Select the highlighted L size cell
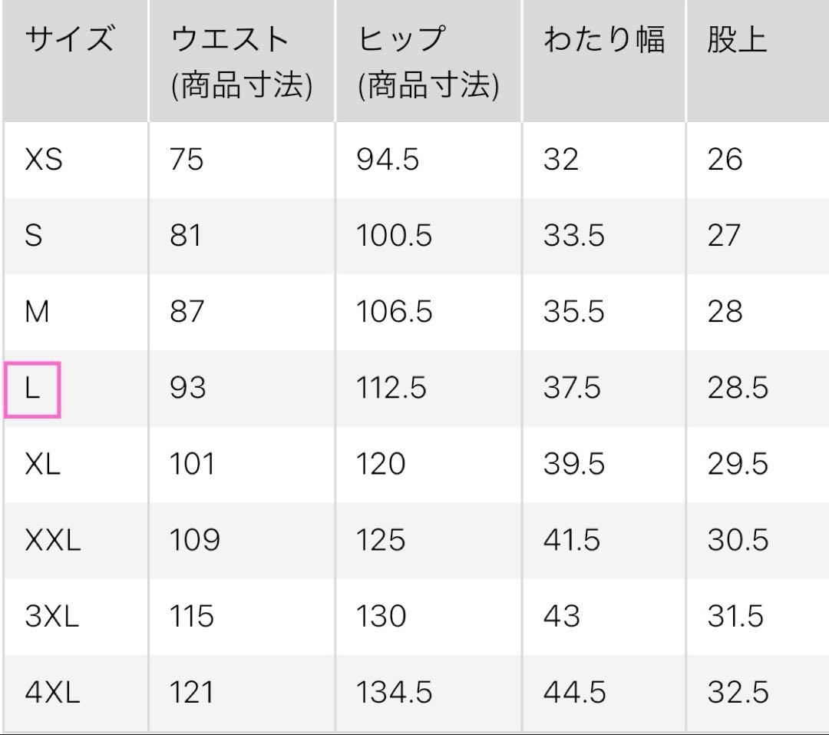 pyautogui.click(x=32, y=390)
